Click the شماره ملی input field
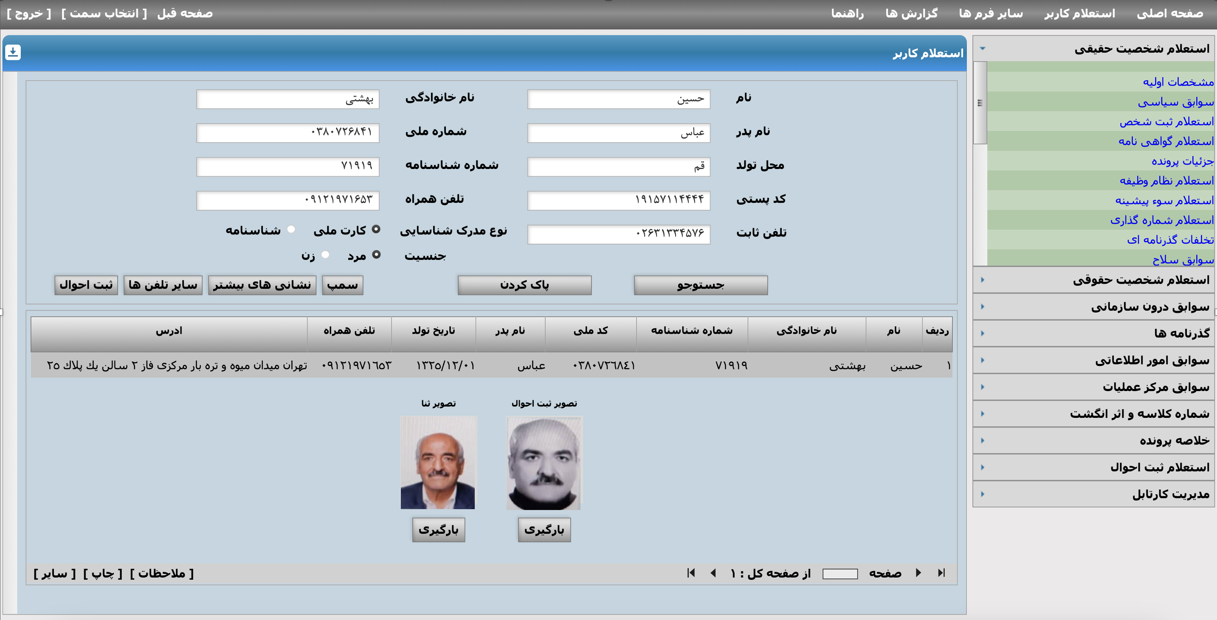Screen dimensions: 1217x620 pyautogui.click(x=288, y=133)
